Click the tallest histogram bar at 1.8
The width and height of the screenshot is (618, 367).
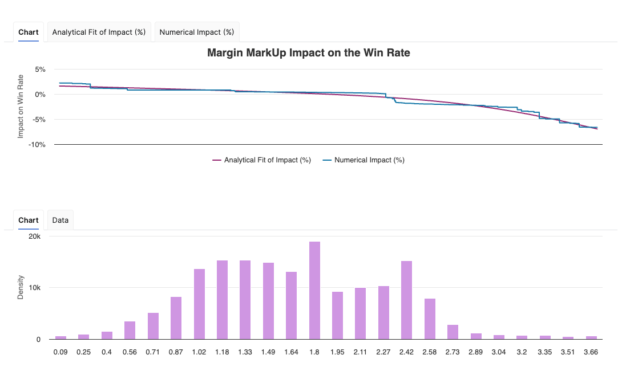[x=314, y=291]
